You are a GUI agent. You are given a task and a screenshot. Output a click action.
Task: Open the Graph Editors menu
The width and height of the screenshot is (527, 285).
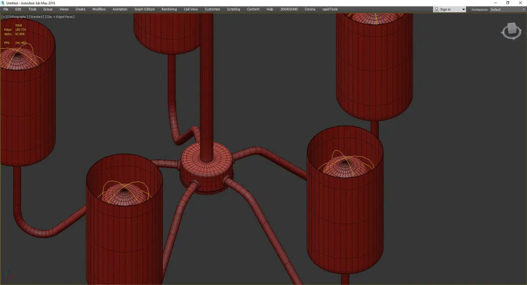tap(144, 9)
